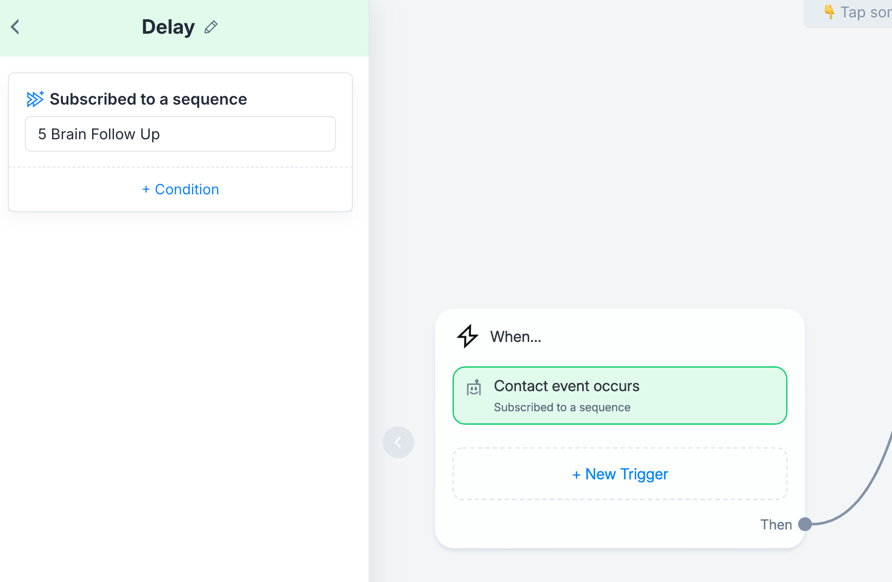Select the Contact event occurs trigger card
This screenshot has width=892, height=582.
coord(620,396)
